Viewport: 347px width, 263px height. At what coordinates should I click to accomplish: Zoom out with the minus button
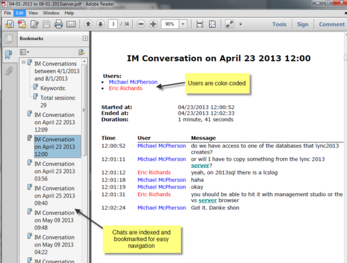pos(141,24)
